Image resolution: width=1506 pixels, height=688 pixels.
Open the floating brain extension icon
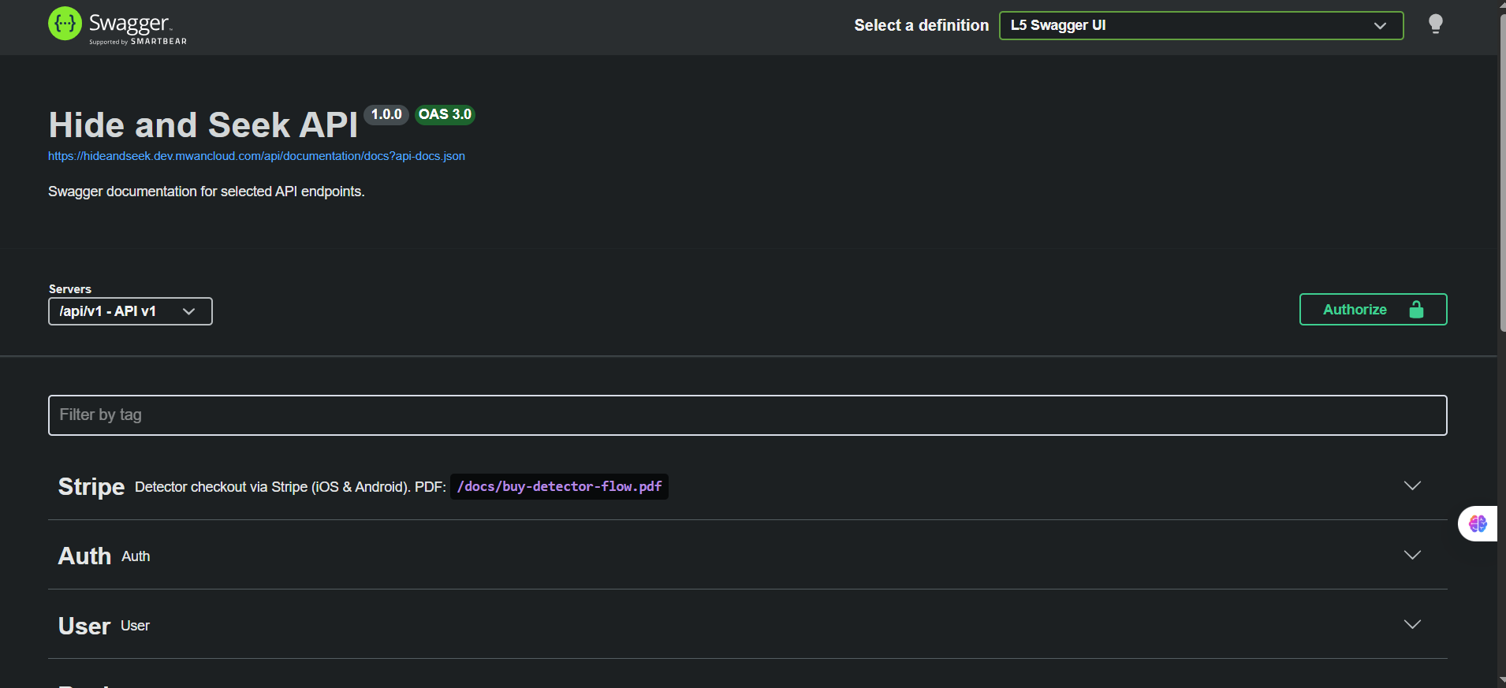tap(1478, 523)
